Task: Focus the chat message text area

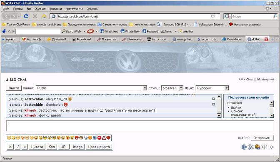Action: 140,126
